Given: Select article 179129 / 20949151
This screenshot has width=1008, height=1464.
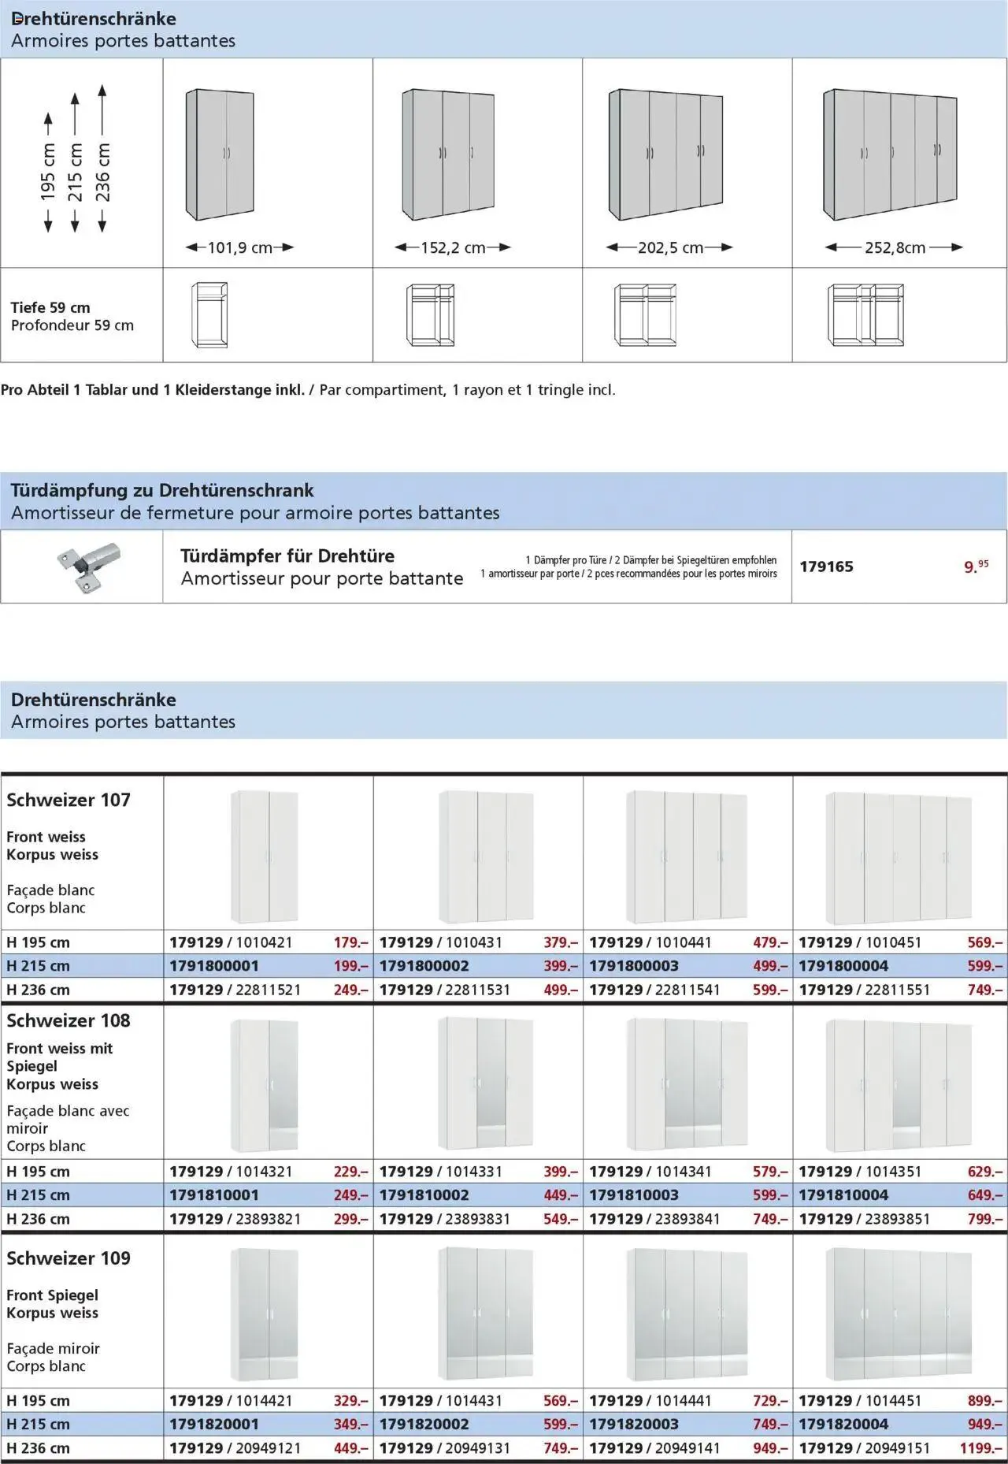Looking at the screenshot, I should [865, 1448].
